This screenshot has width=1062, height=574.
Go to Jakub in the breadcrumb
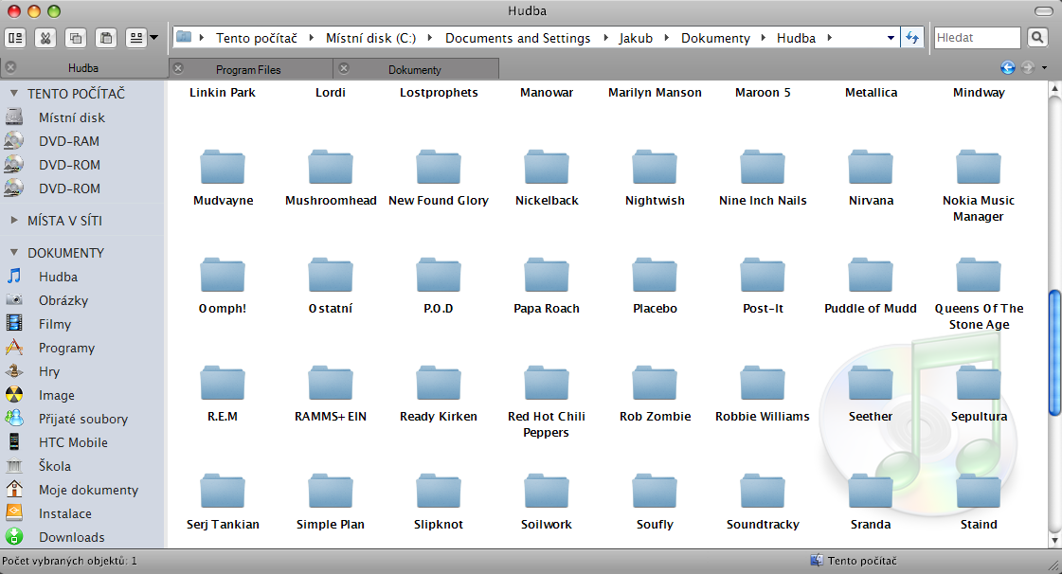click(636, 38)
